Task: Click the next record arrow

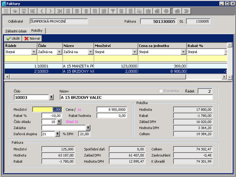Action: pyautogui.click(x=51, y=11)
